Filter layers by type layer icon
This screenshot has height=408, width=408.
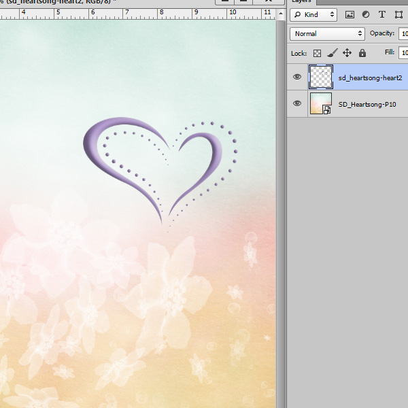[381, 14]
